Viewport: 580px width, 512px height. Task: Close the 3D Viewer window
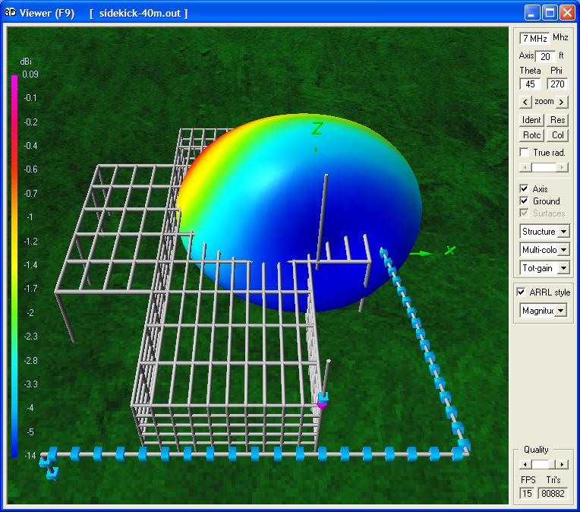[567, 13]
